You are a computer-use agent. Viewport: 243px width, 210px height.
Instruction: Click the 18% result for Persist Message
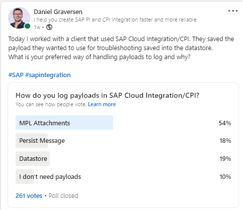coord(225,141)
